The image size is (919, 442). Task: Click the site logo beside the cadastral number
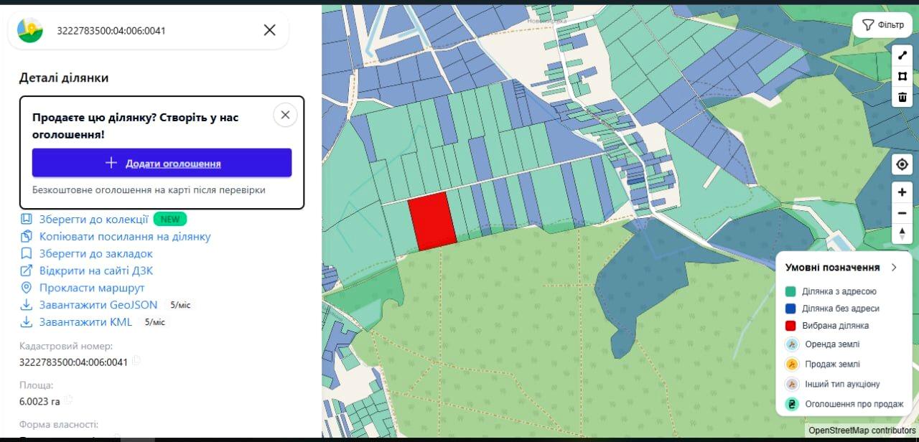tap(30, 30)
